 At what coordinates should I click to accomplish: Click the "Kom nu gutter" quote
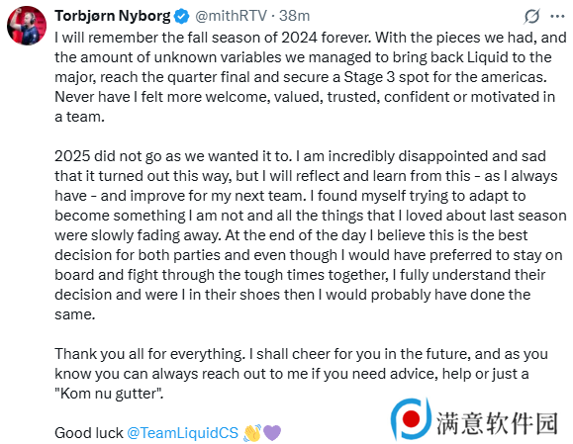point(109,394)
